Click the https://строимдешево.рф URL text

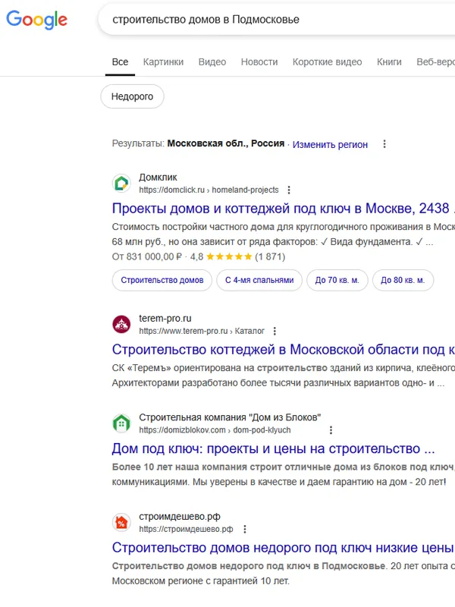186,529
